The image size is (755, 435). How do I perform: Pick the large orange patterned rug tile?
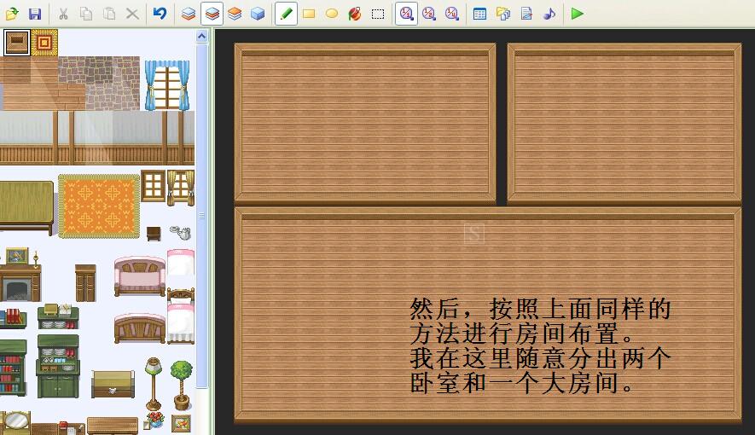click(99, 206)
